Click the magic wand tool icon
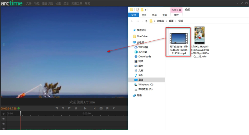This screenshot has width=249, height=135. tap(114, 108)
